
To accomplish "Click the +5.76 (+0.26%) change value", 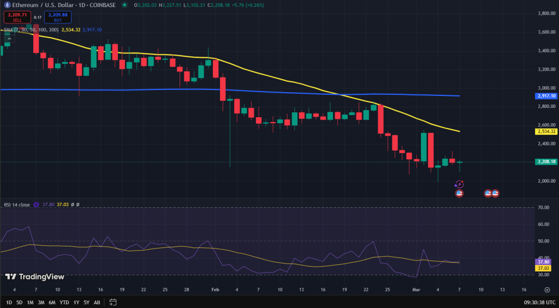I will (248, 5).
